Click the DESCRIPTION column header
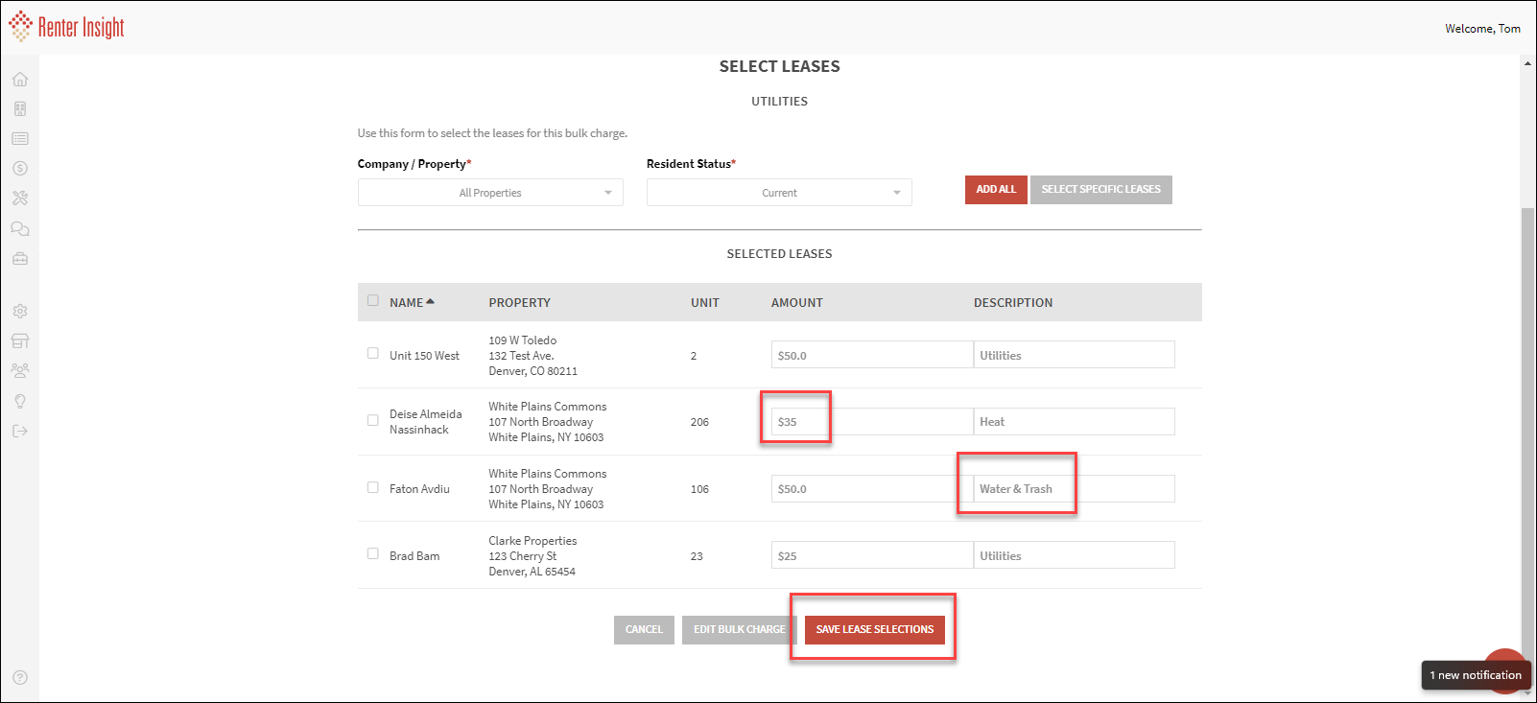The height and width of the screenshot is (703, 1537). click(x=1013, y=303)
